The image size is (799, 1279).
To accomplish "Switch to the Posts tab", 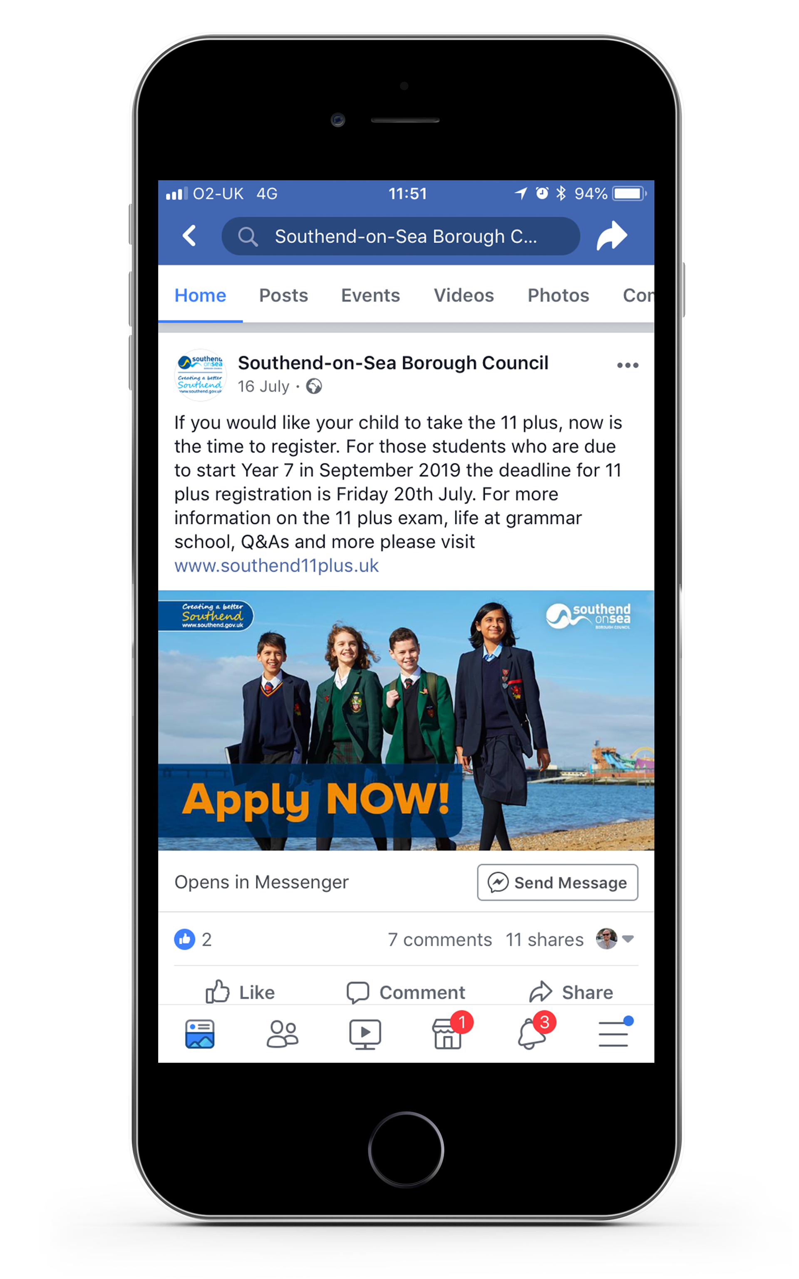I will pyautogui.click(x=283, y=295).
